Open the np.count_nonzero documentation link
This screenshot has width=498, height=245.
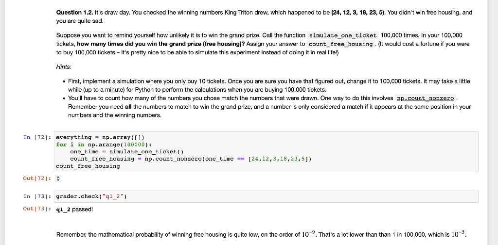click(x=425, y=98)
